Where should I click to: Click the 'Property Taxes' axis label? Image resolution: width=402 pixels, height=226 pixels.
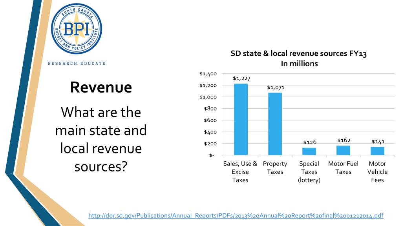coord(275,168)
